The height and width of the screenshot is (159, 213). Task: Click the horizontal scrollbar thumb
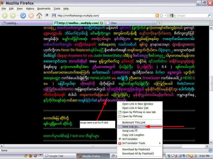pos(93,146)
